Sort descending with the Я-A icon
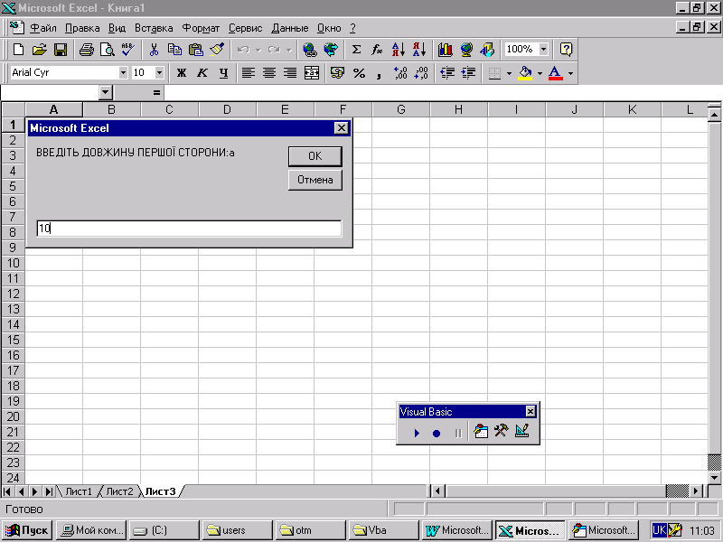 [419, 50]
